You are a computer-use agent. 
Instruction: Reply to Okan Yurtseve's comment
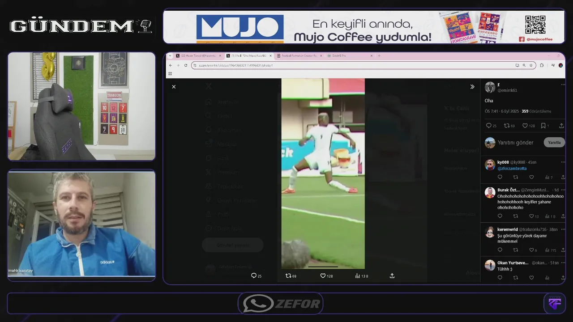[x=500, y=278]
